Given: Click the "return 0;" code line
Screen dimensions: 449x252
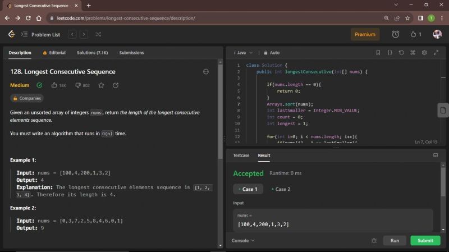Looking at the screenshot, I should pyautogui.click(x=288, y=91).
